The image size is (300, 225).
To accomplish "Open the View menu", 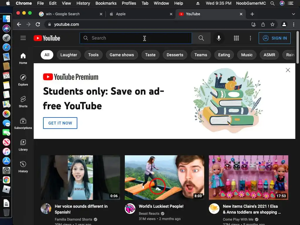I will (x=67, y=3).
